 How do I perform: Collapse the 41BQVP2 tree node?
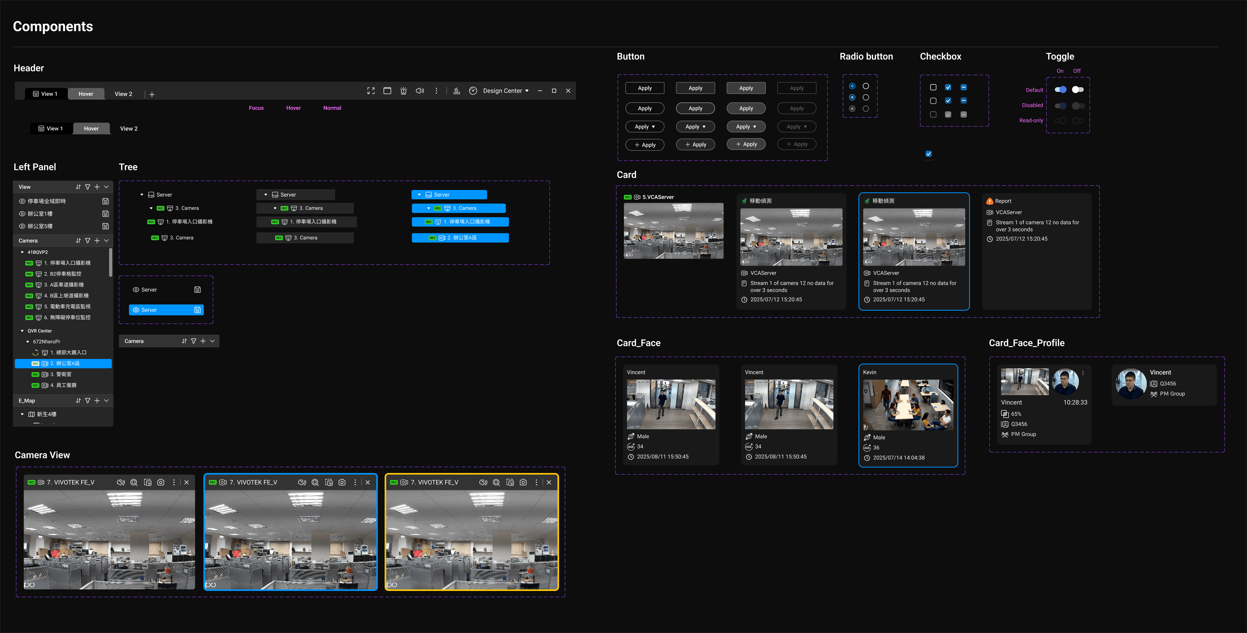(x=22, y=253)
